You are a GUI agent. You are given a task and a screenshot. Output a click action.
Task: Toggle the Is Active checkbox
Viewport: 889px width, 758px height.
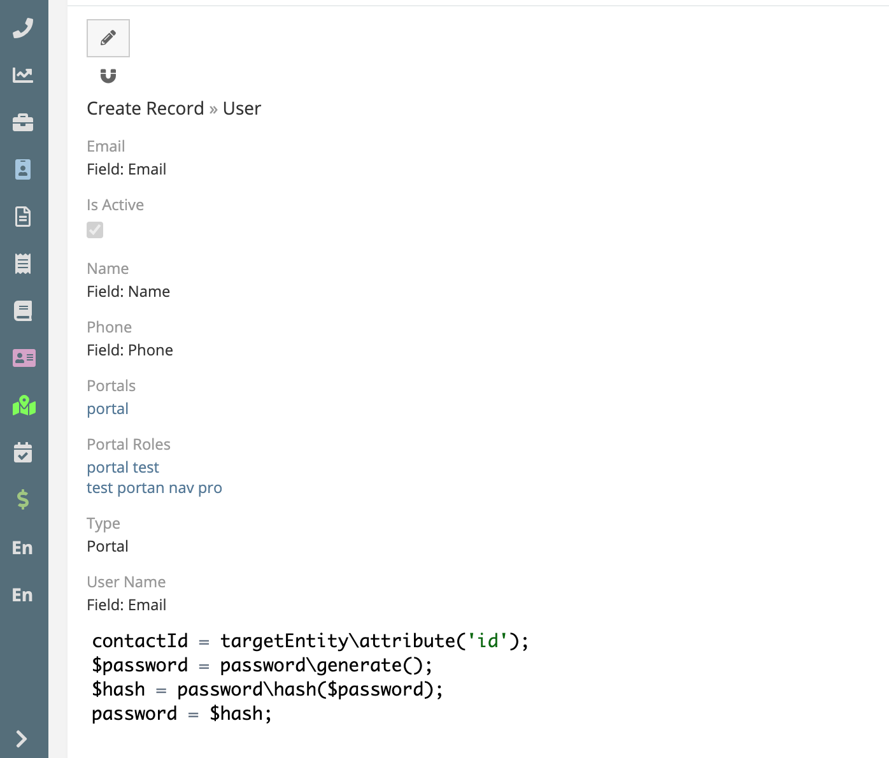click(x=95, y=230)
